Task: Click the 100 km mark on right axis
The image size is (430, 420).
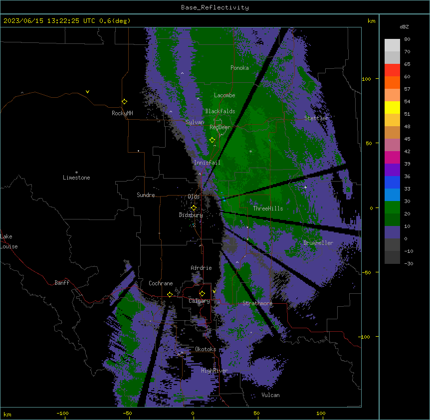Action: tap(366, 79)
